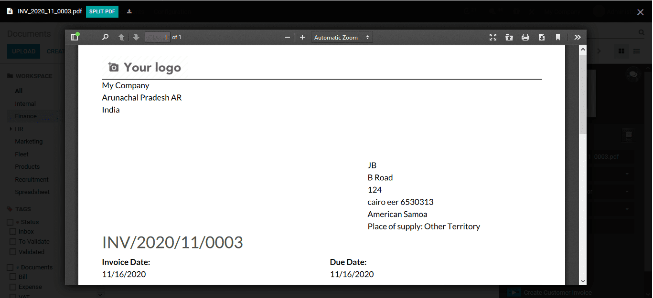Click the file icon beside INV_2020_11_0003.pdf
Image resolution: width=653 pixels, height=298 pixels.
coord(10,11)
